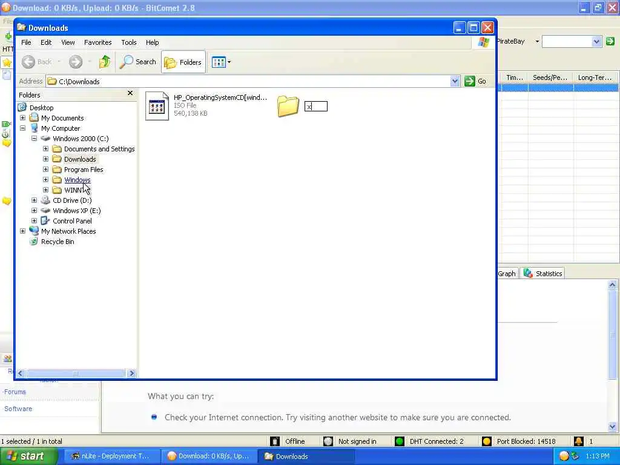Open Search in Explorer toolbar
The width and height of the screenshot is (620, 465).
click(138, 62)
